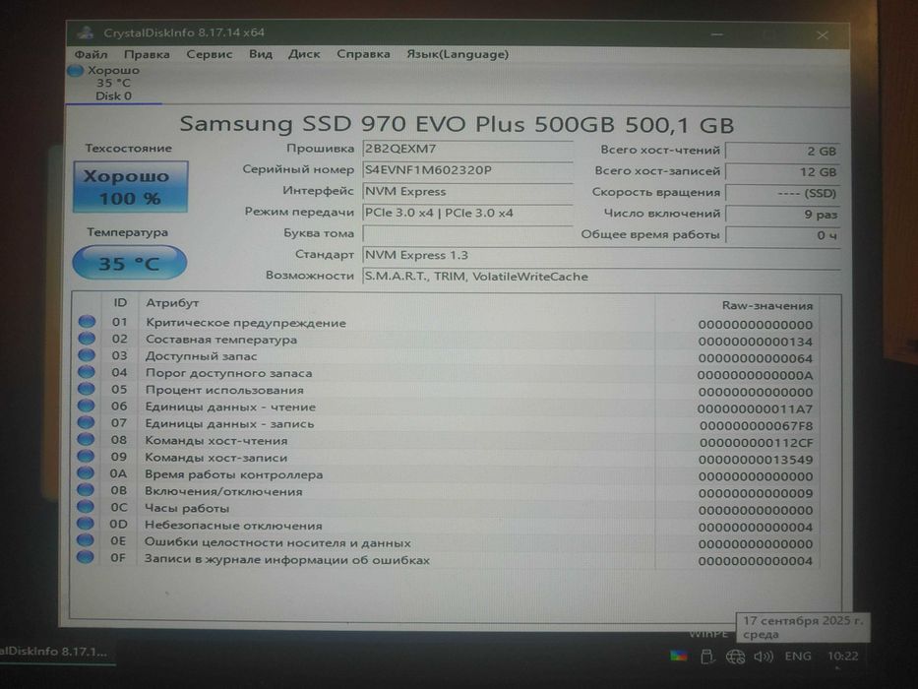Click the Интерфейс field NVM Express
The height and width of the screenshot is (689, 918).
click(x=467, y=192)
